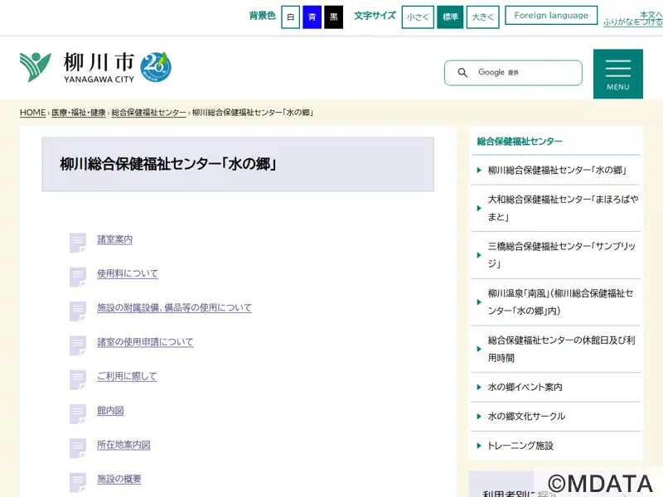
Task: Click the Yanagawa City logo
Action: tap(77, 66)
